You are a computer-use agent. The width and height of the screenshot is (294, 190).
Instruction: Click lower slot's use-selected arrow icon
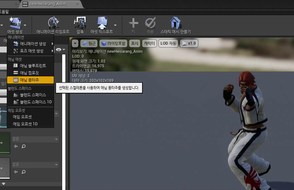pyautogui.click(x=16, y=172)
